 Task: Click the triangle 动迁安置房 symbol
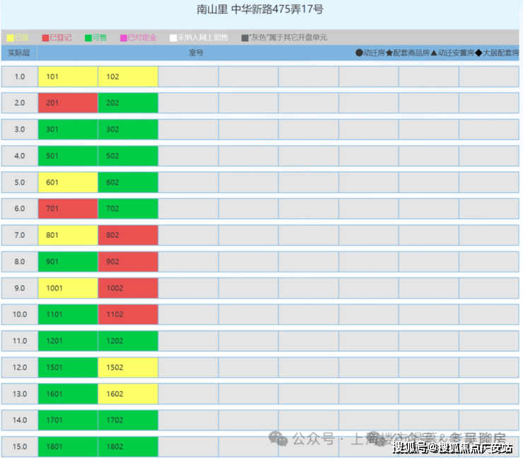(434, 53)
